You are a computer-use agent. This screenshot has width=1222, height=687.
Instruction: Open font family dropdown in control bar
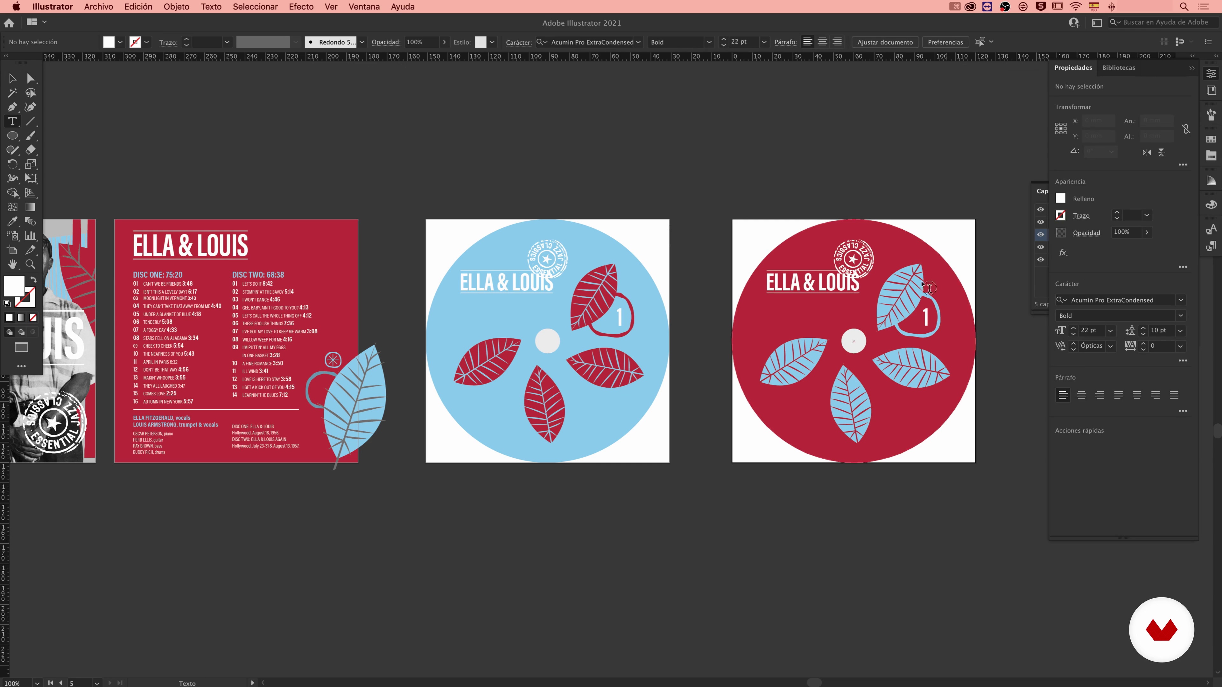coord(638,42)
